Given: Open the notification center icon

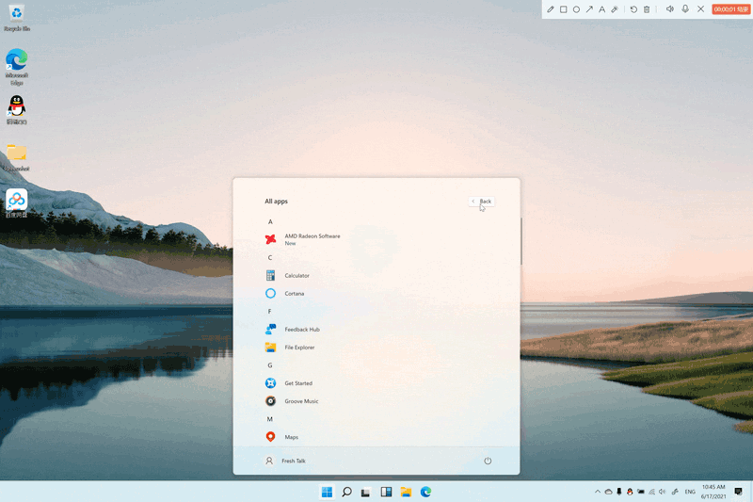Looking at the screenshot, I should [738, 491].
